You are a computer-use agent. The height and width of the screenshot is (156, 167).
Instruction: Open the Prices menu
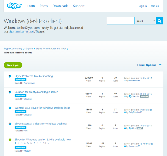click(44, 6)
